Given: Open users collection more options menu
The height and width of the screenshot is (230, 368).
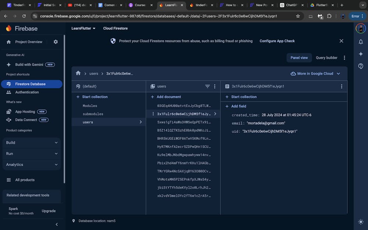Looking at the screenshot, I should [215, 86].
